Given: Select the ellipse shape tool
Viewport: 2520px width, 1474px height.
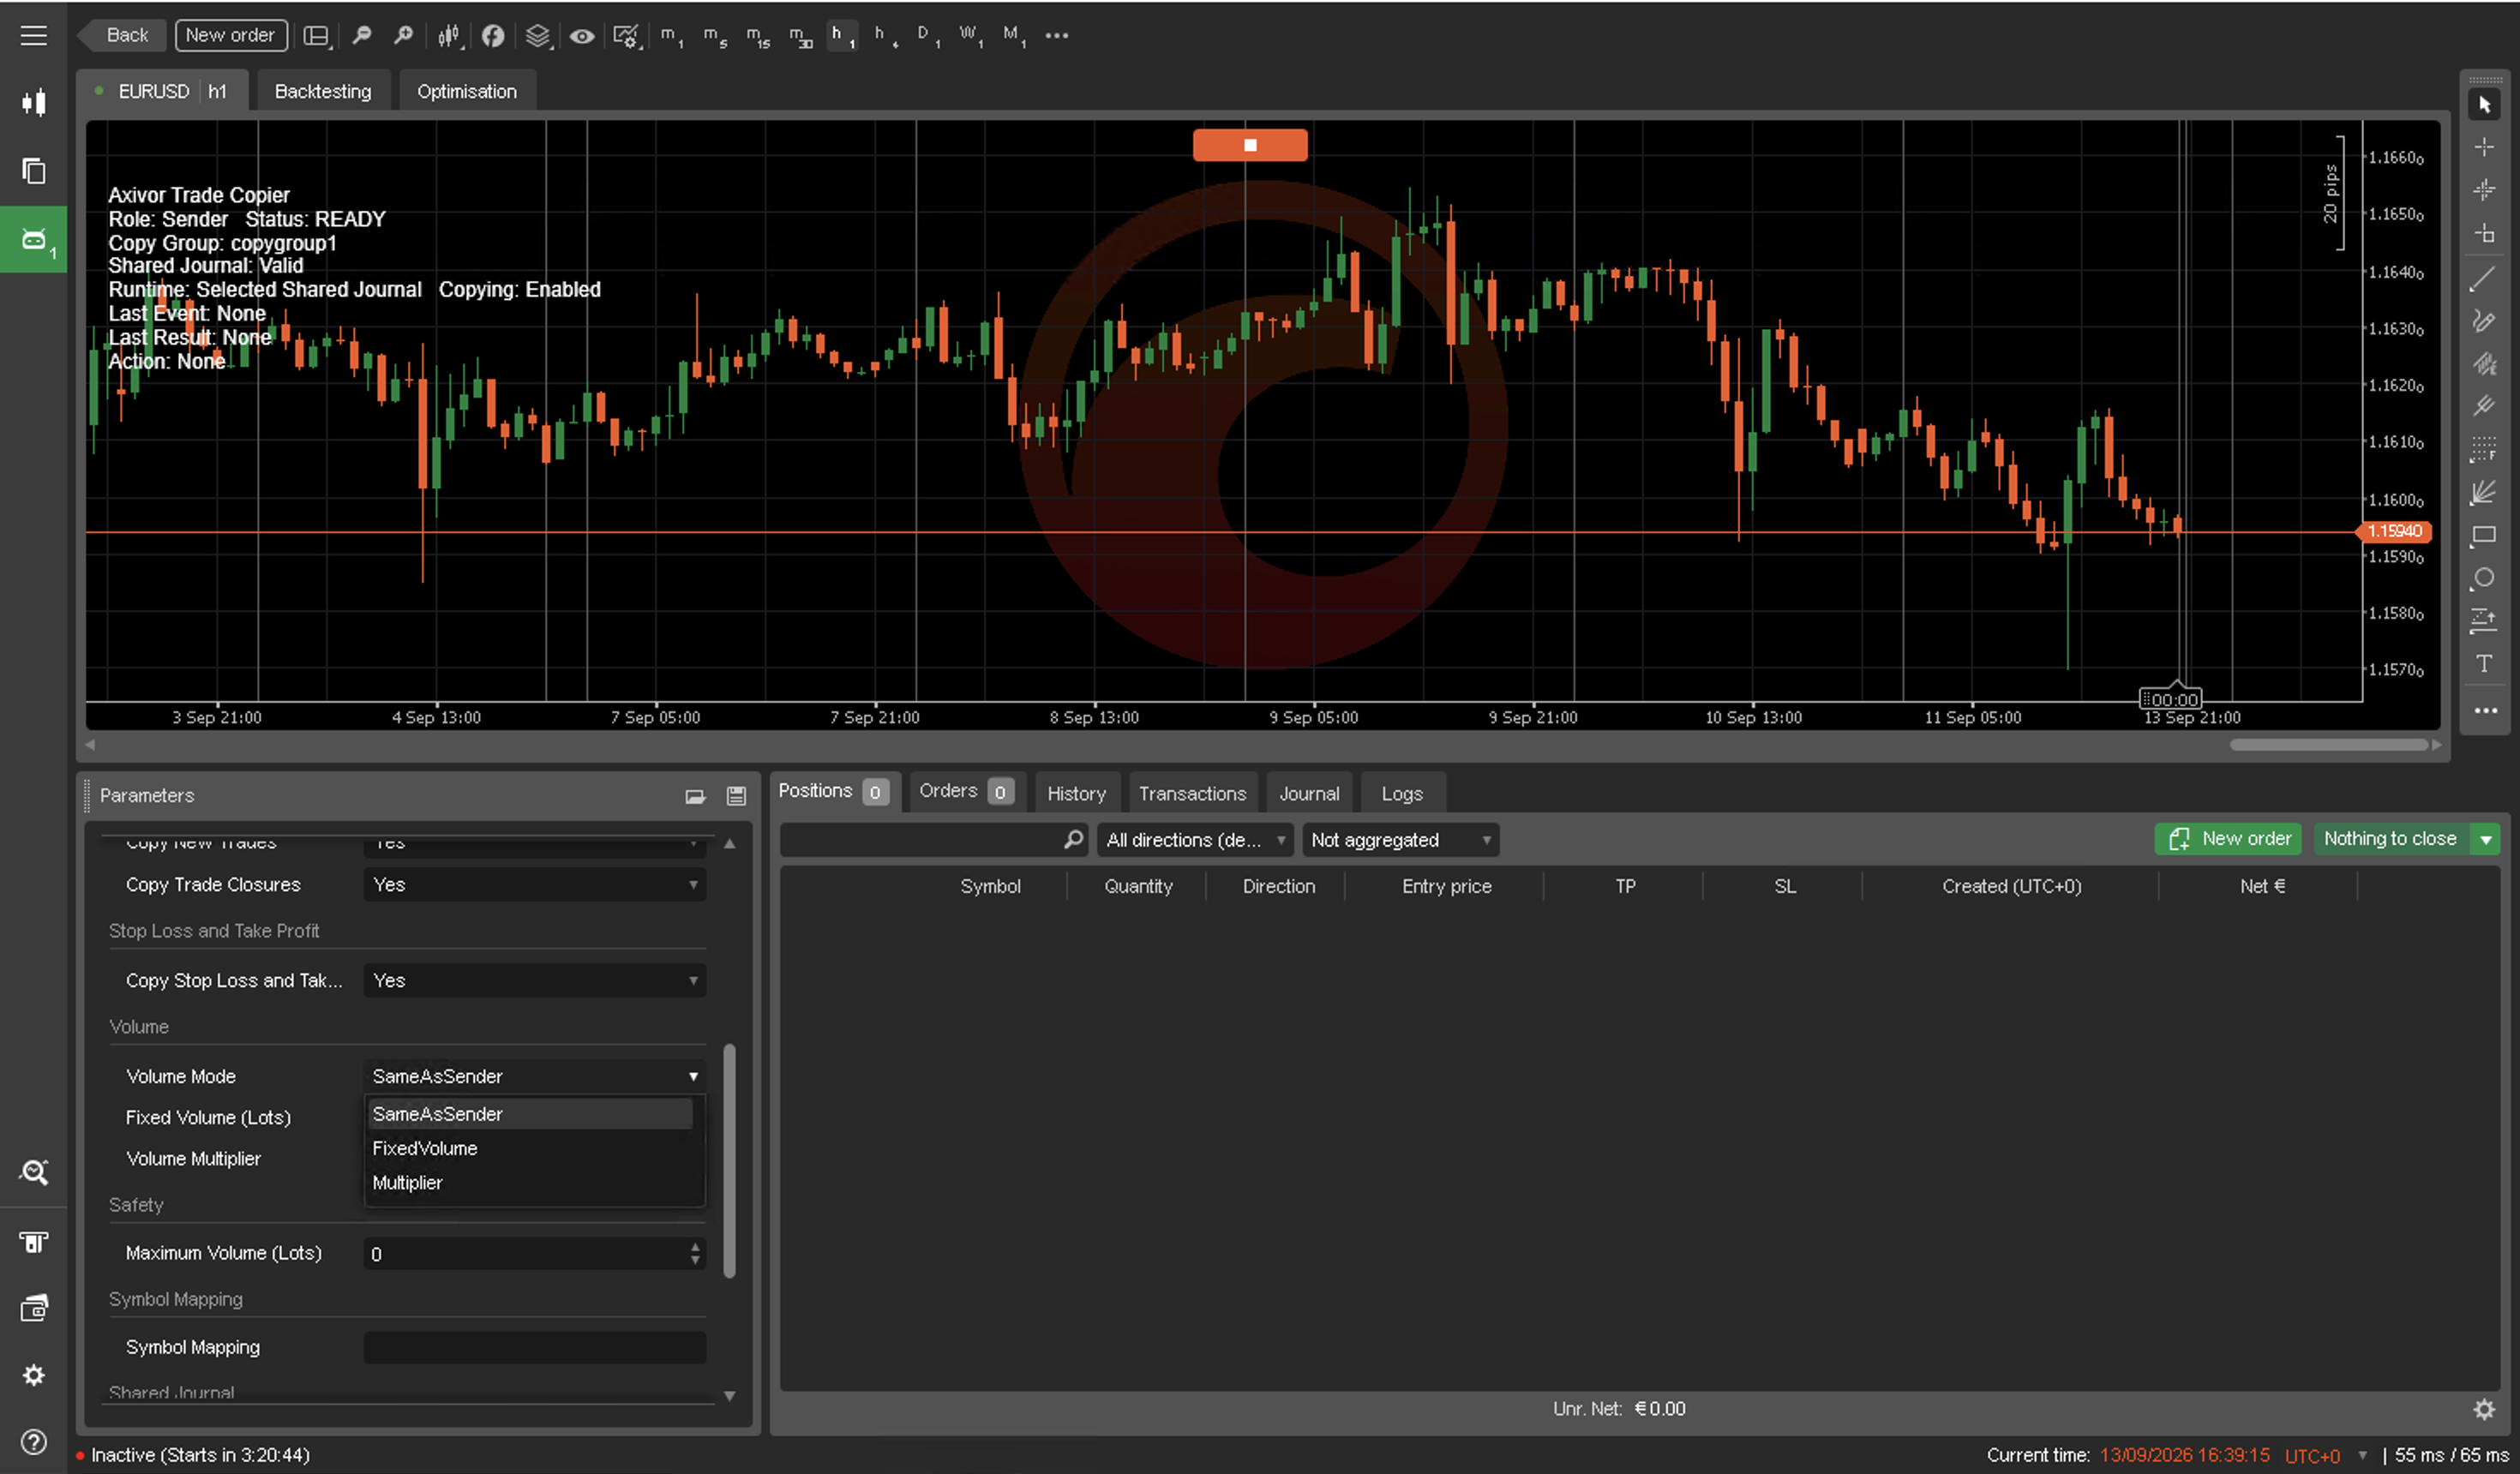Looking at the screenshot, I should pos(2484,578).
